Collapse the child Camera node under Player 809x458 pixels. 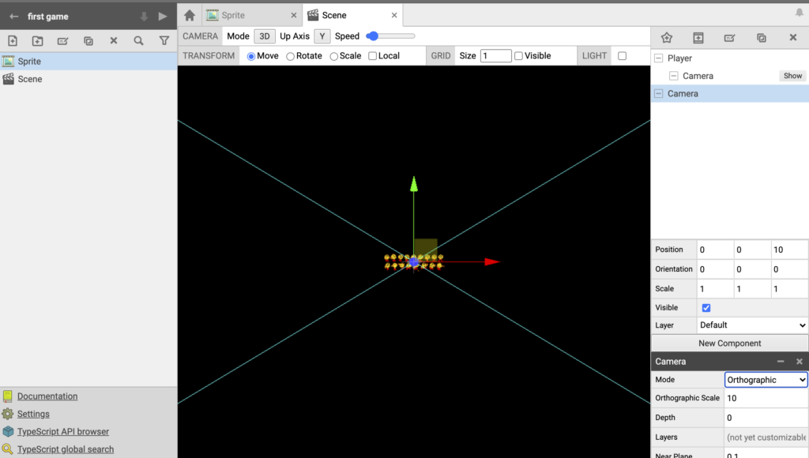coord(674,76)
